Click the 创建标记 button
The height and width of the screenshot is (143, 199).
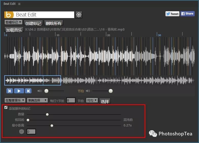pyautogui.click(x=33, y=23)
